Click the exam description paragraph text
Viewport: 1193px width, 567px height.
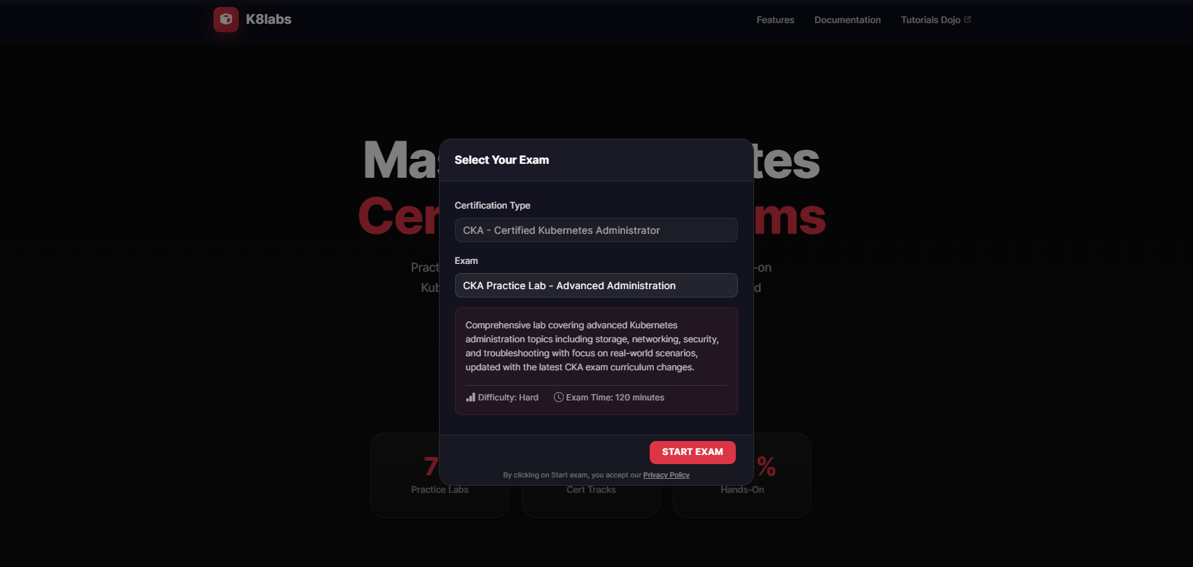592,346
